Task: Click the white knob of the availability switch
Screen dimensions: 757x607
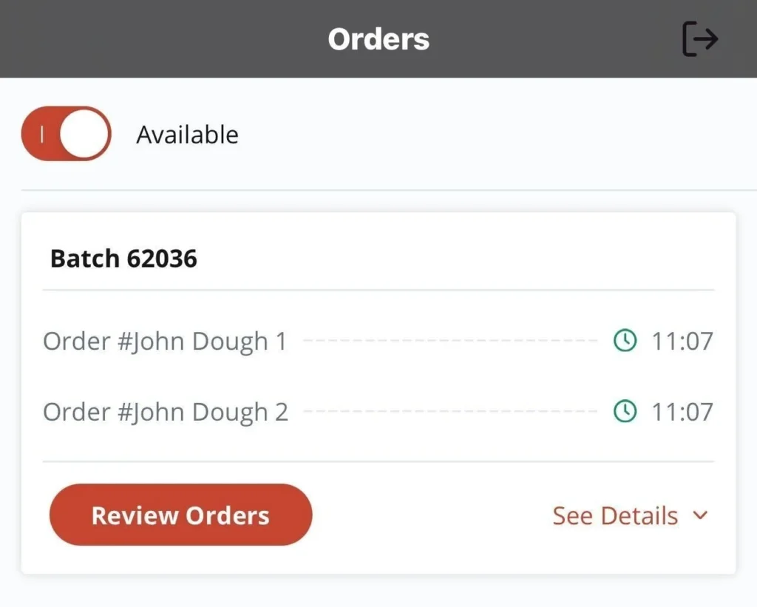Action: [x=84, y=134]
